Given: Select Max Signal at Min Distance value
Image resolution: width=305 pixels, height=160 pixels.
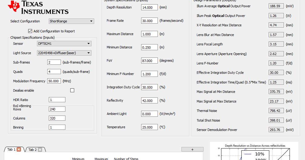Looking at the screenshot, I should click(276, 92).
